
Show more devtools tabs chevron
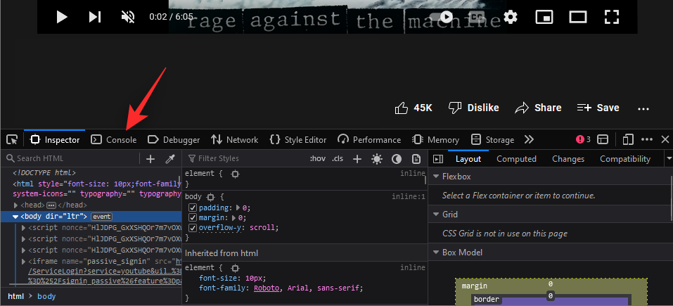click(529, 139)
